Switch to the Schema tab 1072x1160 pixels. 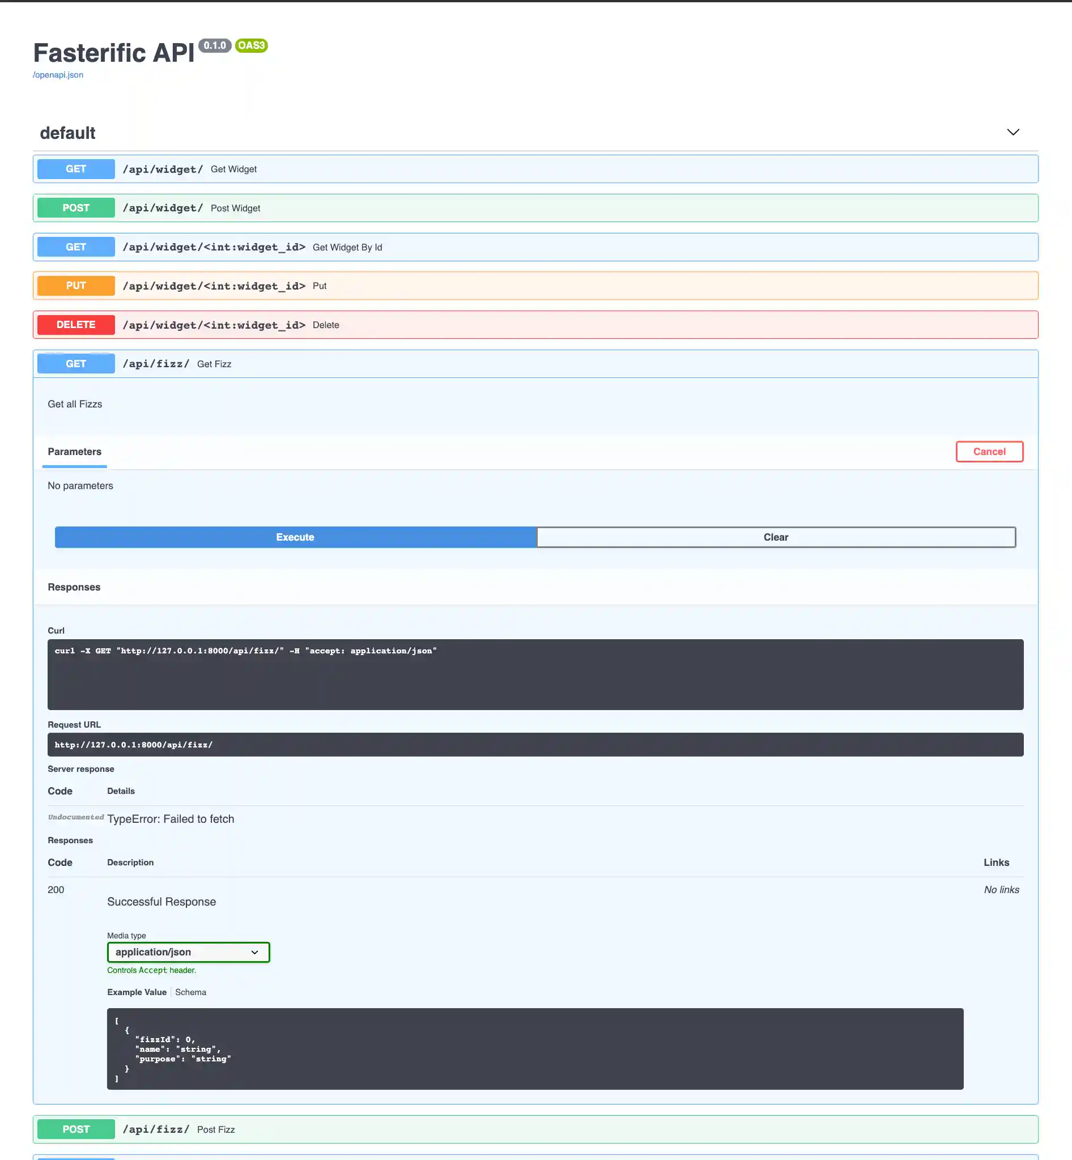(x=191, y=992)
